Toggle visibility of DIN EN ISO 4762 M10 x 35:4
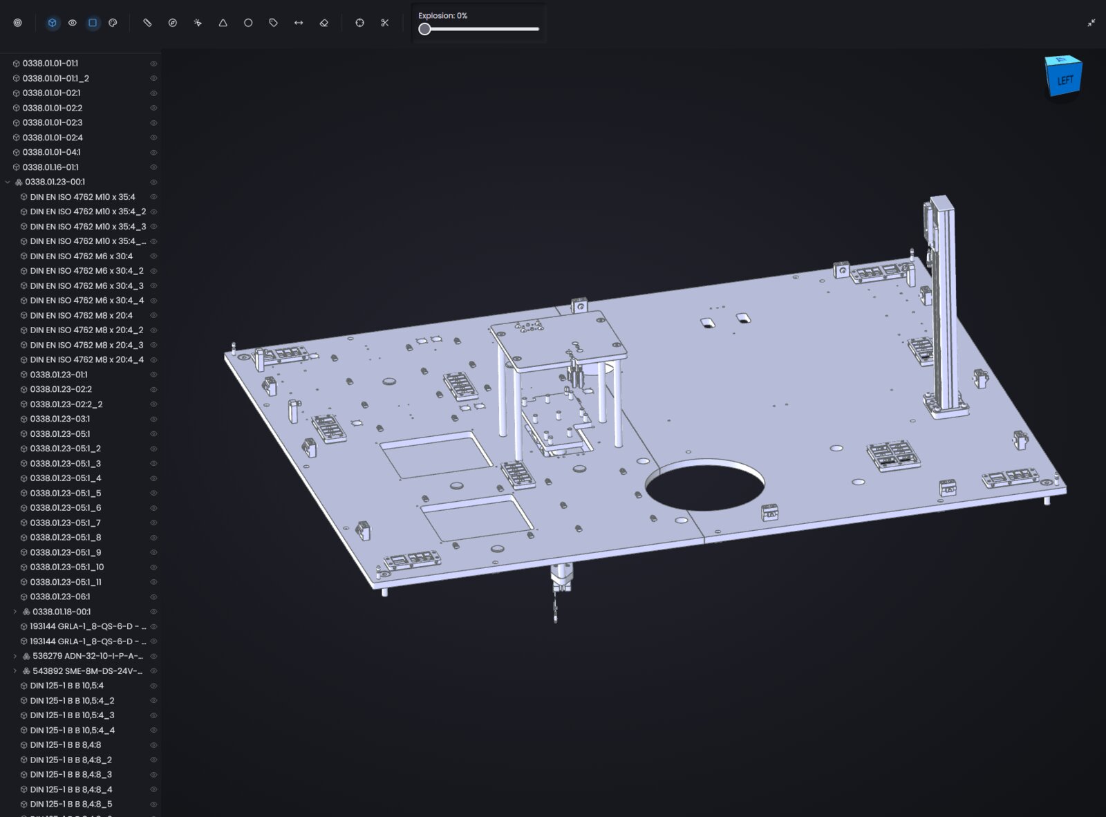1106x817 pixels. click(153, 197)
